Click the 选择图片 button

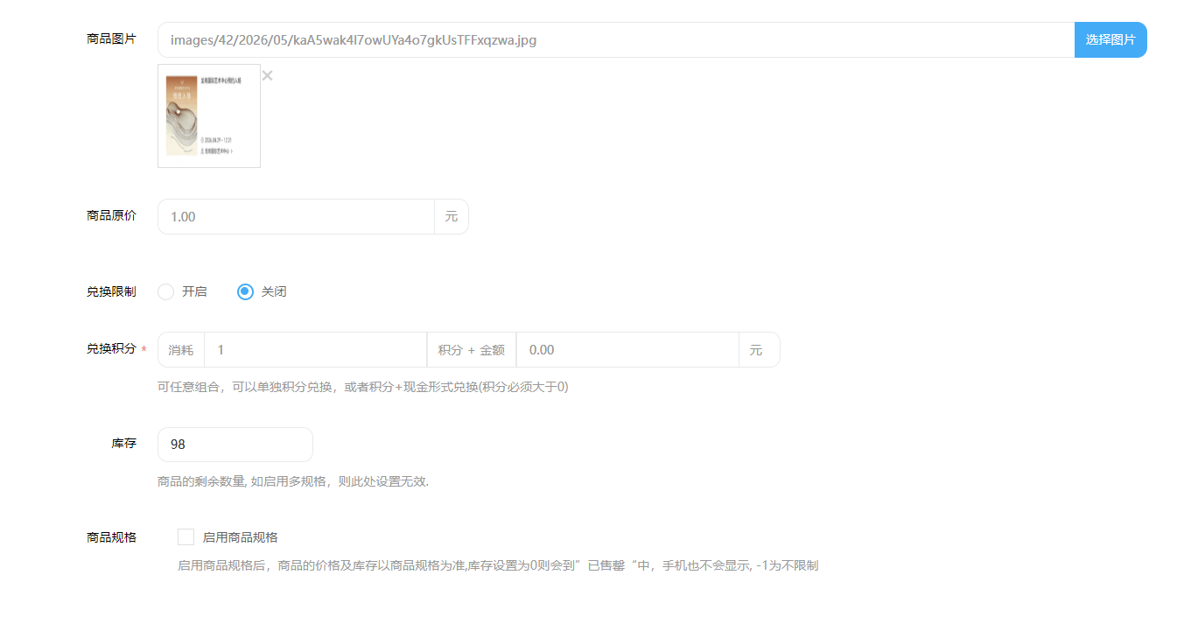coord(1110,40)
